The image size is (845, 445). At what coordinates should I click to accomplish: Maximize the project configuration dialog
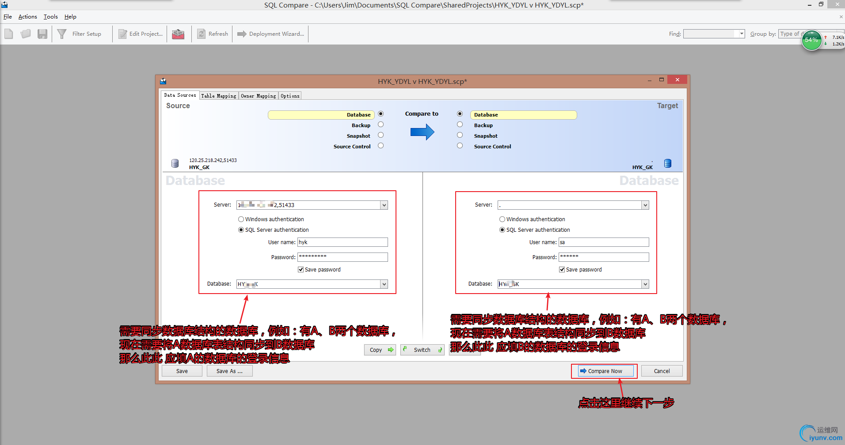point(662,80)
